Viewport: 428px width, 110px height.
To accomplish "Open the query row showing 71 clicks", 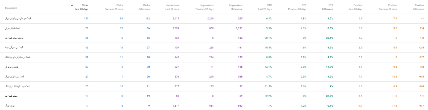I will (x=214, y=28).
